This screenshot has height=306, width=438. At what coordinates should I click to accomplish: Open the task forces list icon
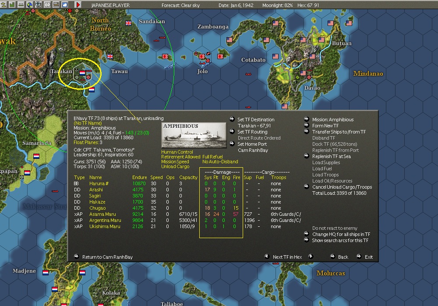click(4, 4)
